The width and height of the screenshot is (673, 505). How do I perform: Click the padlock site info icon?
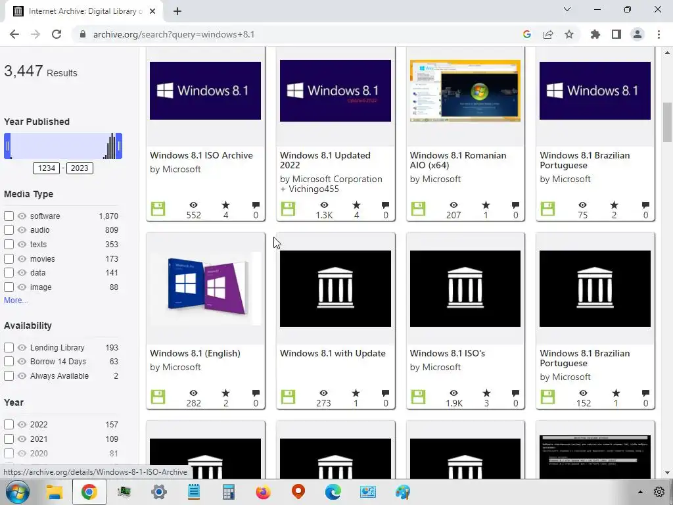point(82,34)
